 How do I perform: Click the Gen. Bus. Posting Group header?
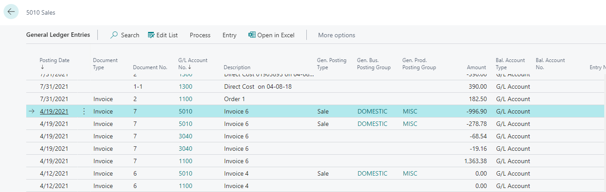[374, 63]
